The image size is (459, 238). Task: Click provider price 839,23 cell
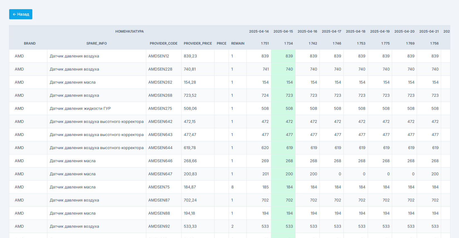(x=190, y=56)
